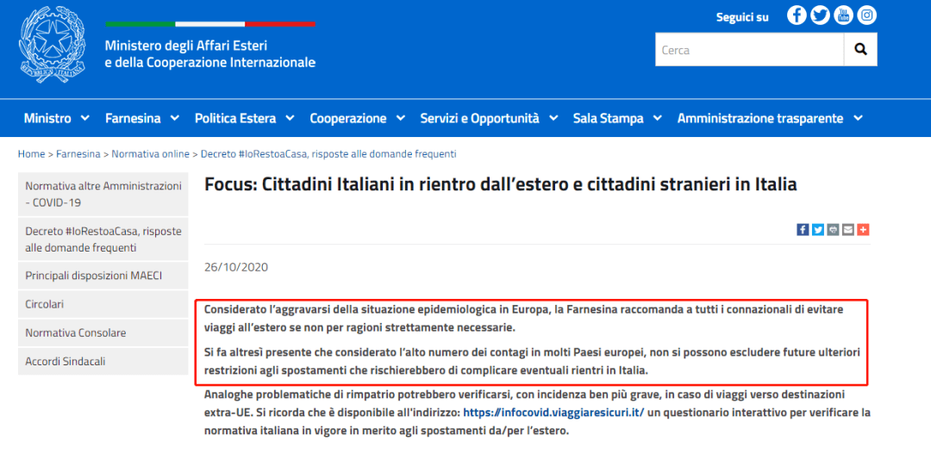Click into the Cerca search field
This screenshot has width=931, height=460.
(748, 50)
